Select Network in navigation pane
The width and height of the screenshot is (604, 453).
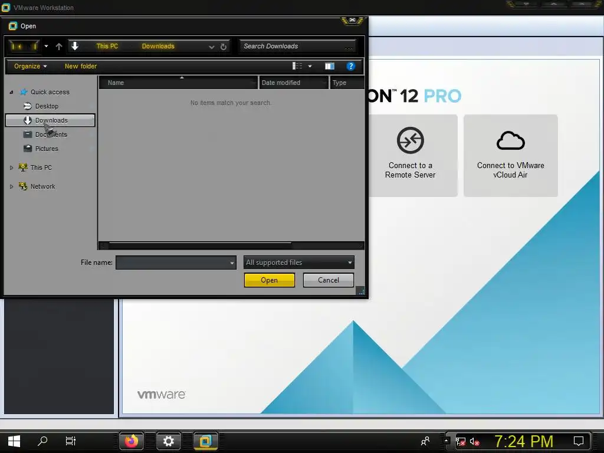[x=42, y=186]
